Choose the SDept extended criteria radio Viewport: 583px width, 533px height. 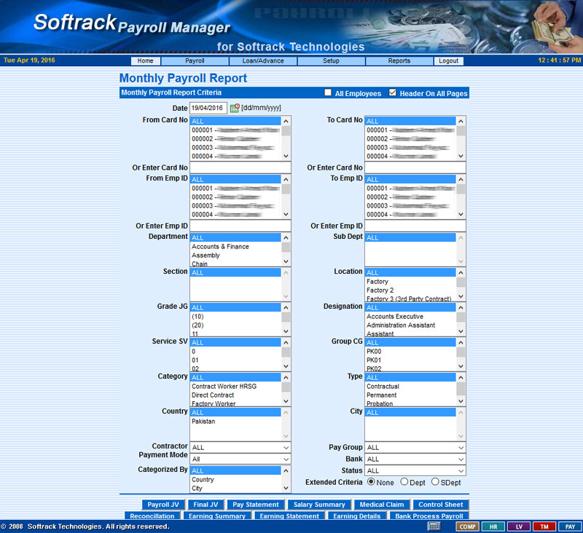(435, 482)
